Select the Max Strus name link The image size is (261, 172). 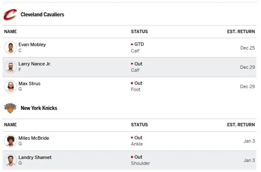click(29, 83)
